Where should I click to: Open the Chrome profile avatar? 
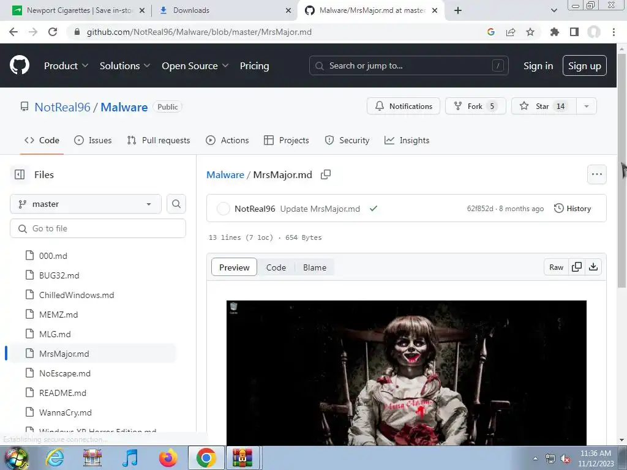click(594, 32)
